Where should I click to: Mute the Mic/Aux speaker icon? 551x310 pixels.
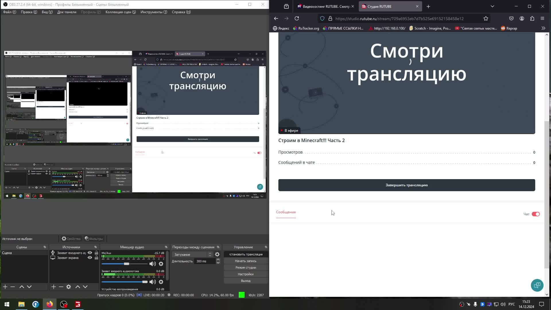click(x=152, y=264)
